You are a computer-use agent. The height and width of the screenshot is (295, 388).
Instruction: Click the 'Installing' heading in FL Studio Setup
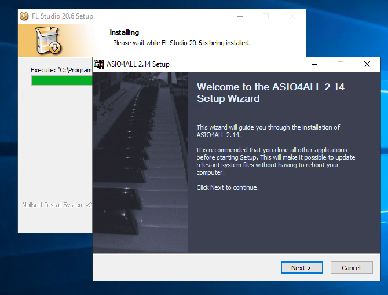pos(125,32)
